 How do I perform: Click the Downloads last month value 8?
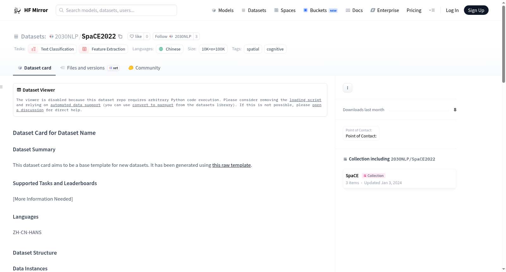click(x=455, y=110)
